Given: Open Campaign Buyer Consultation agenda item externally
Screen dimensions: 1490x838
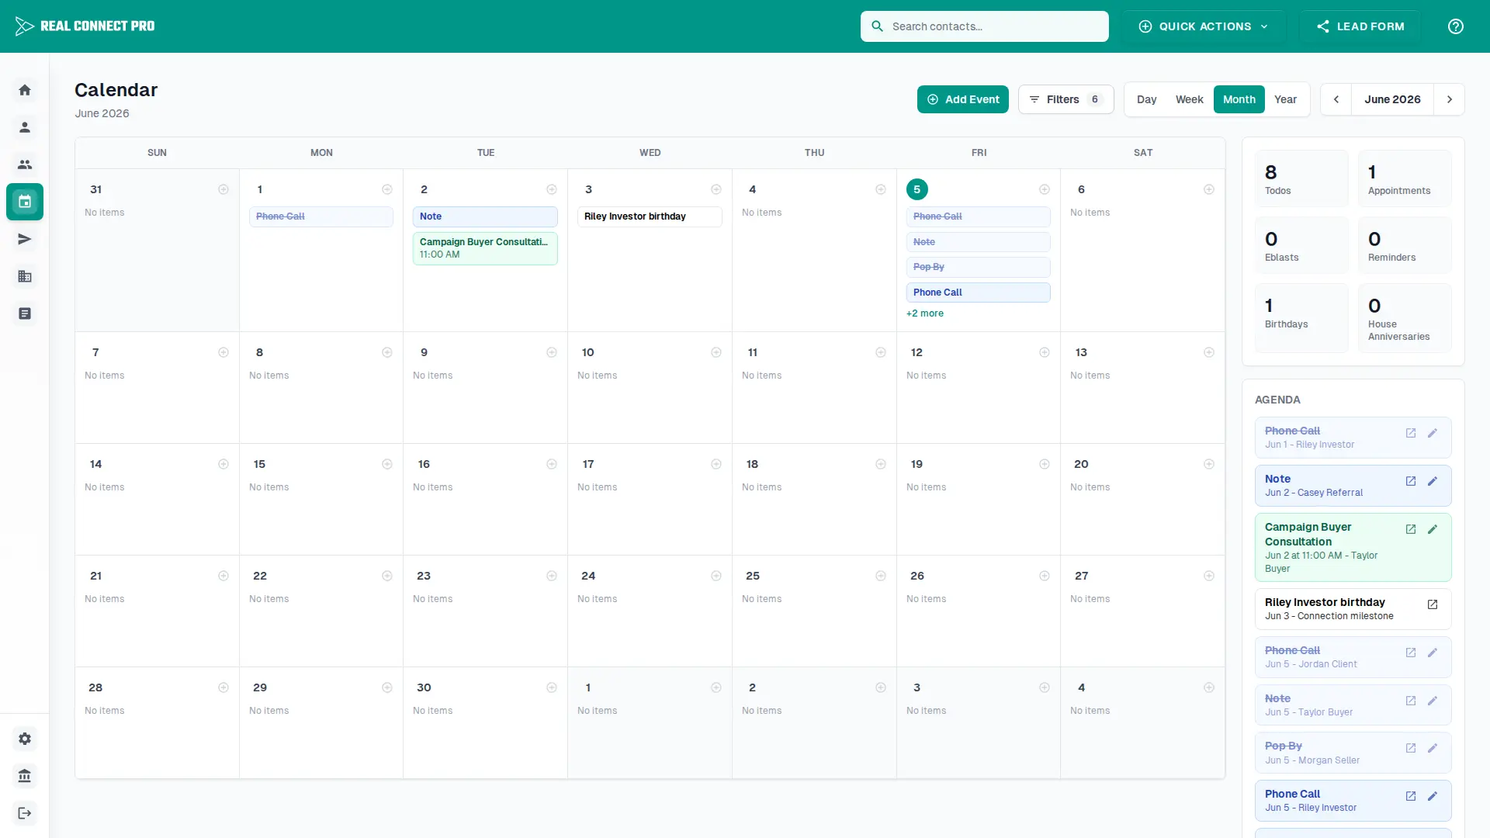Looking at the screenshot, I should click(x=1411, y=529).
